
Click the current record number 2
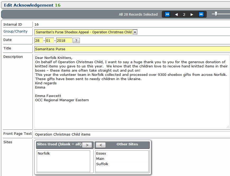click(184, 15)
